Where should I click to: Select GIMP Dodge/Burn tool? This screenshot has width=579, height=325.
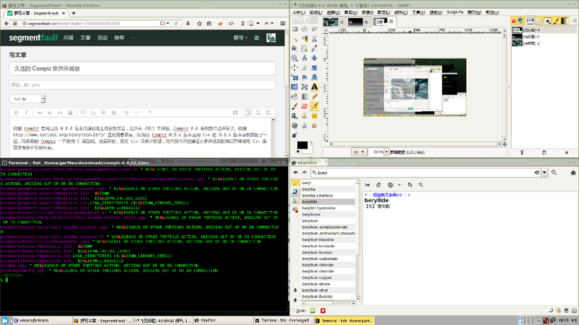295,135
